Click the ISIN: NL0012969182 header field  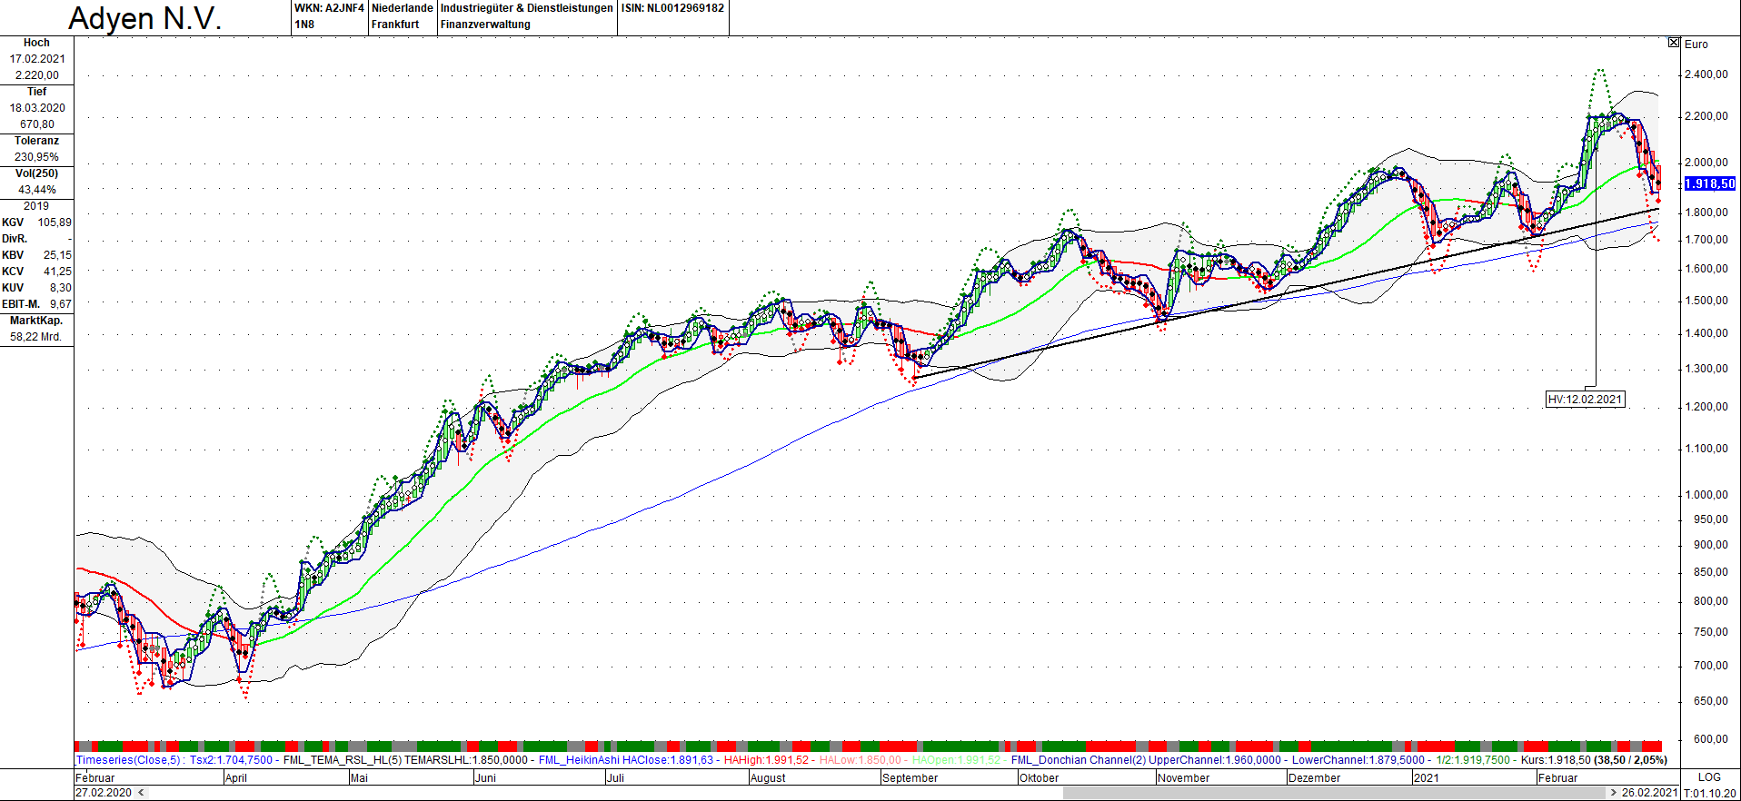click(672, 8)
